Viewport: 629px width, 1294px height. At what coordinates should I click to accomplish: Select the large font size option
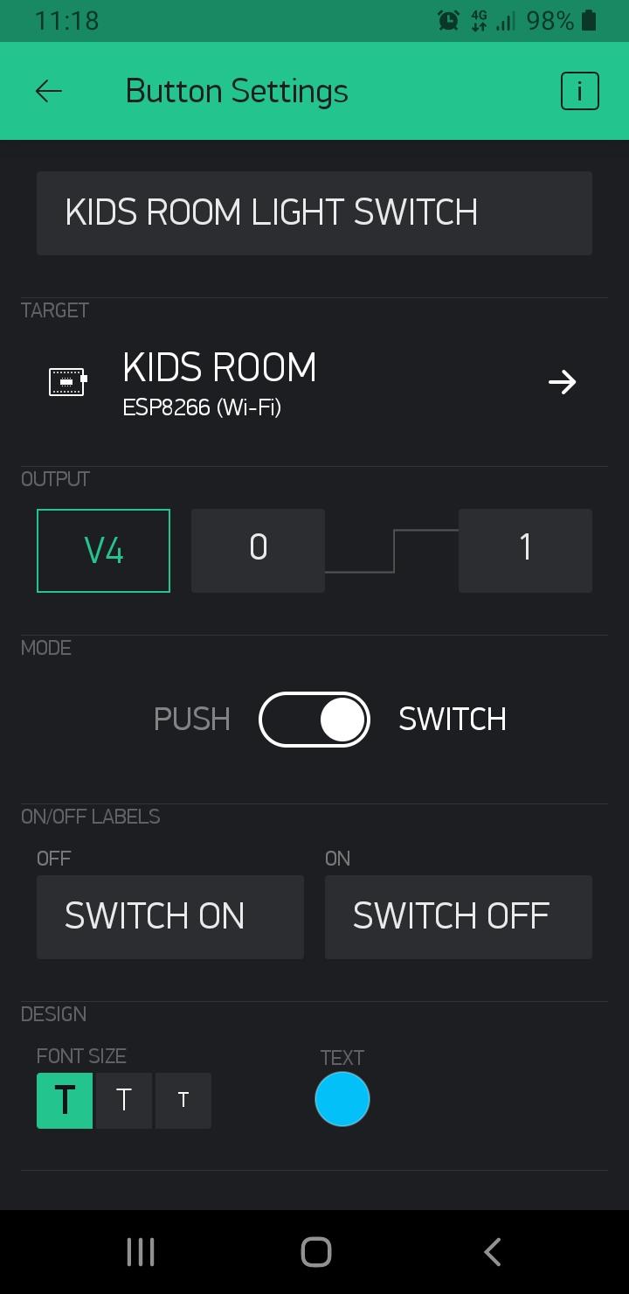pyautogui.click(x=65, y=1101)
